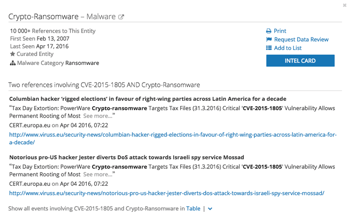Screen dimensions: 350x222
Task: Select the Ransomware malware category value
Action: 82,63
